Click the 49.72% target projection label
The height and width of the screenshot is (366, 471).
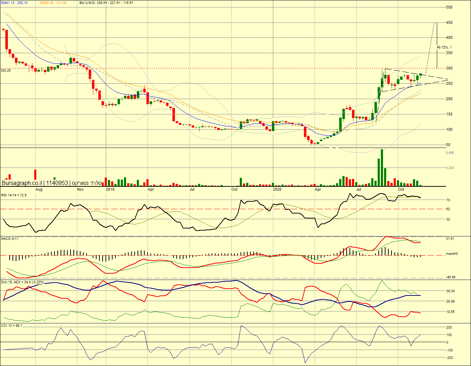point(444,47)
